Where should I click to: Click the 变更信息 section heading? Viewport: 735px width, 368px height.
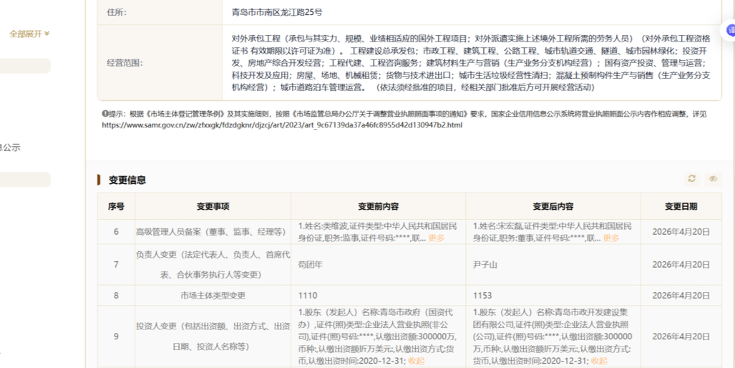tap(127, 180)
